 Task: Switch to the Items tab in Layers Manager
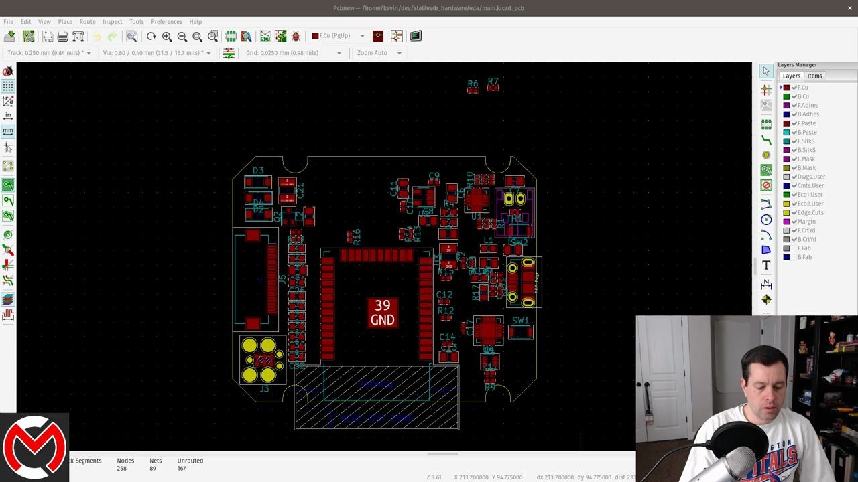[814, 76]
